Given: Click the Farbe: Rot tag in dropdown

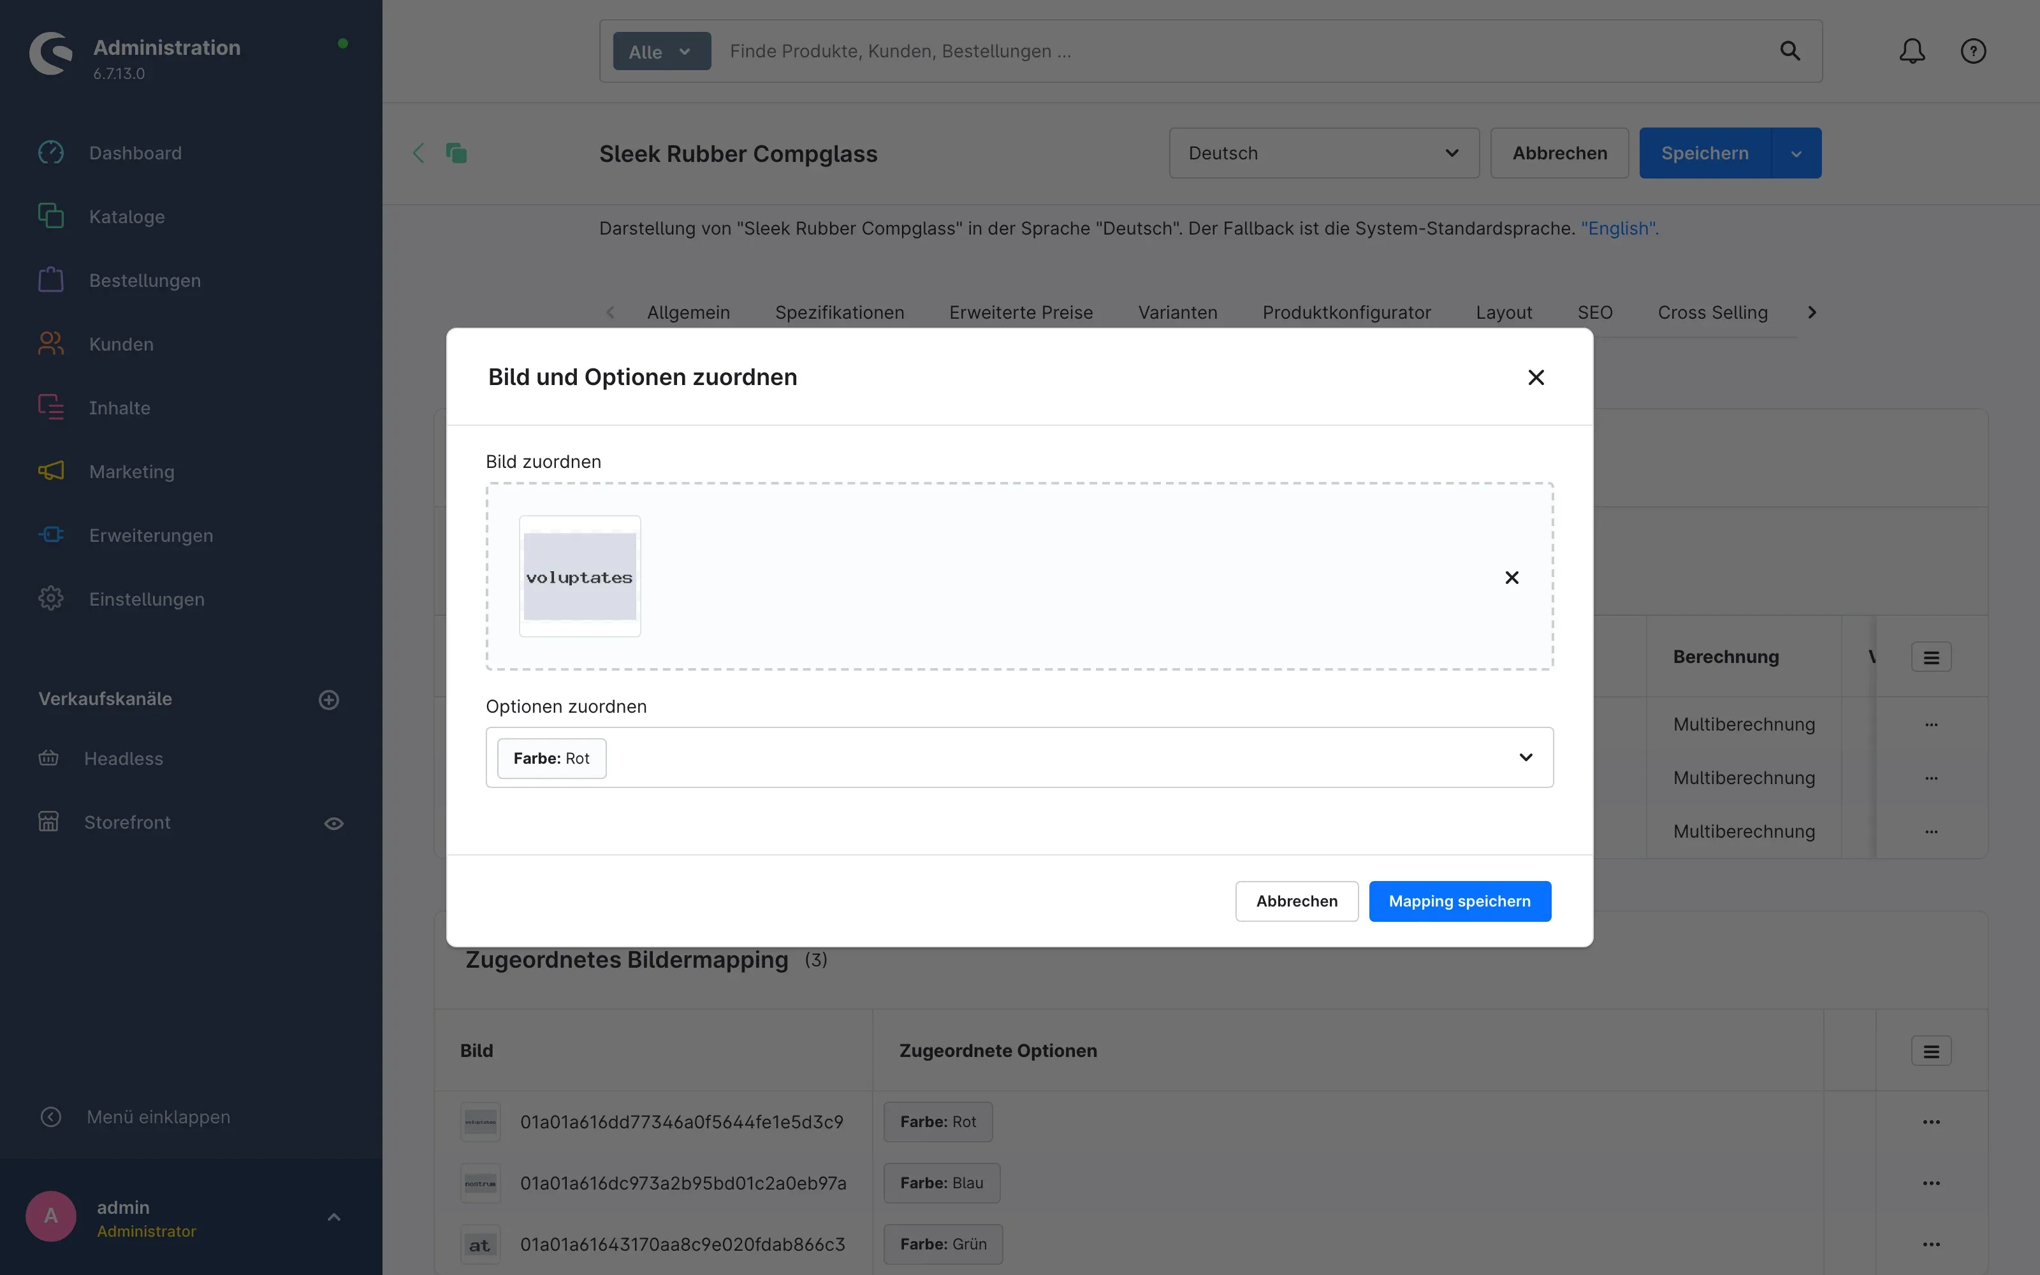Looking at the screenshot, I should 551,758.
